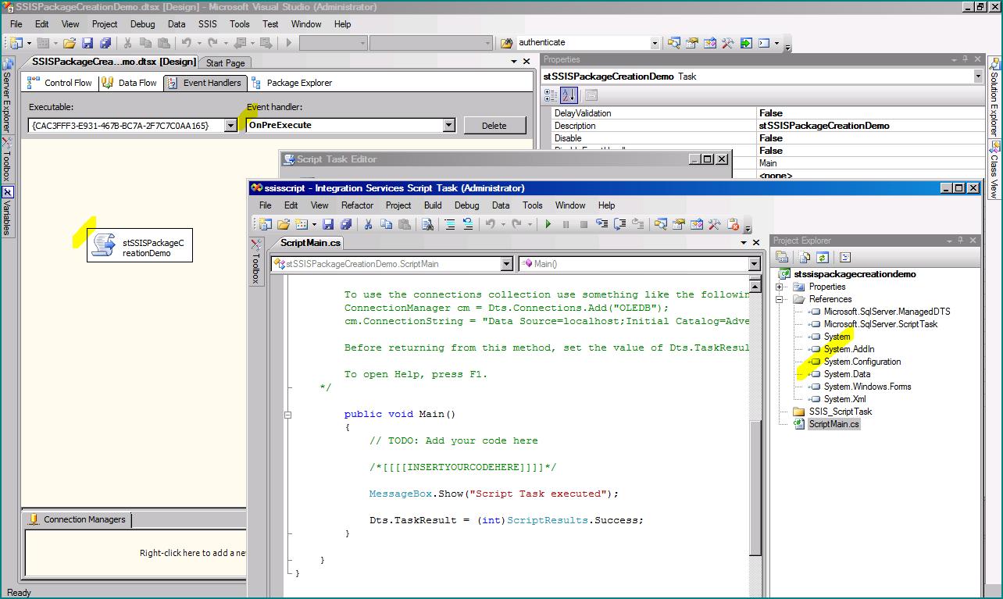Screen dimensions: 1003x599
Task: Open Refactor menu in Script Task window
Action: click(357, 205)
